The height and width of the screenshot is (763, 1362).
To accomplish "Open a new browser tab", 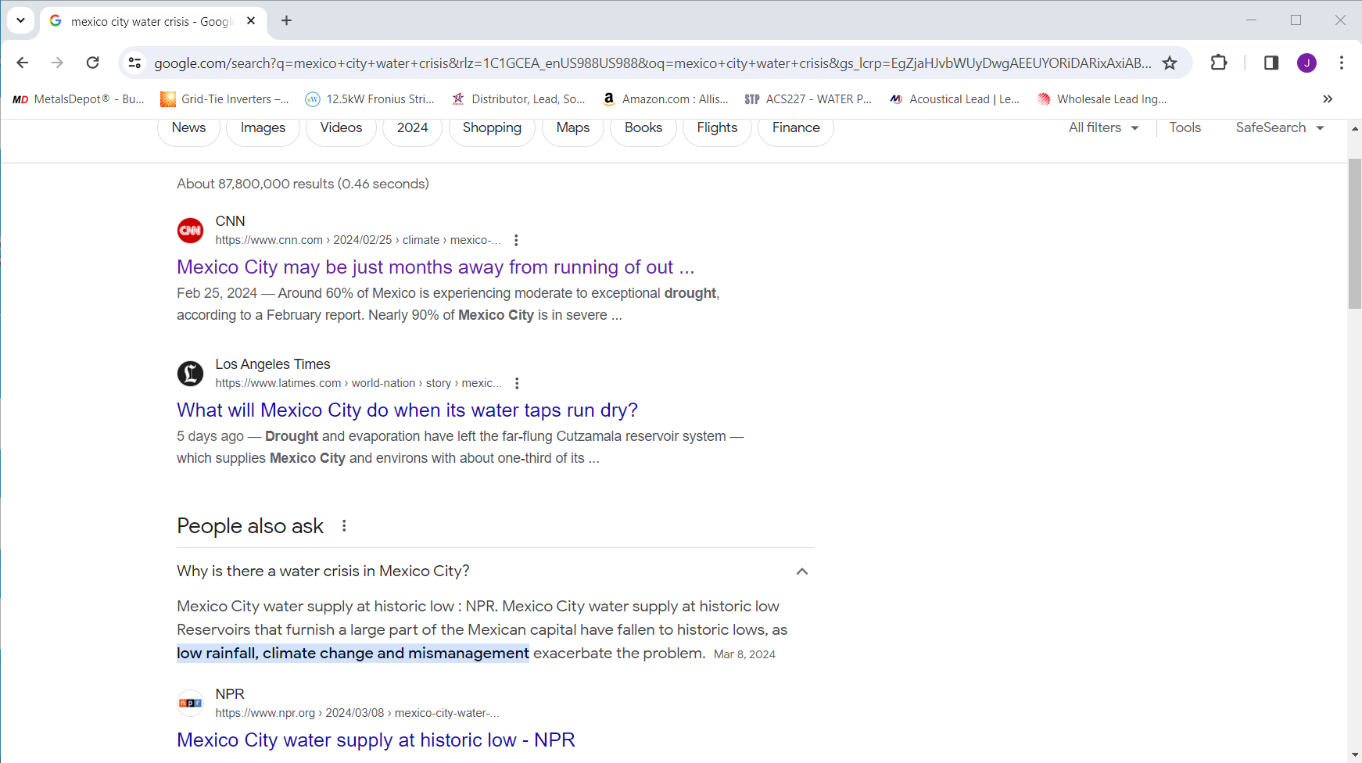I will 287,21.
